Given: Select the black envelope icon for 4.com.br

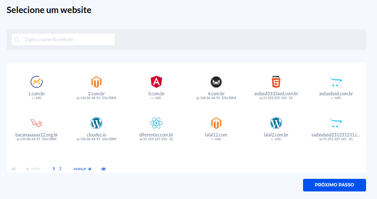Looking at the screenshot, I should pyautogui.click(x=216, y=81).
